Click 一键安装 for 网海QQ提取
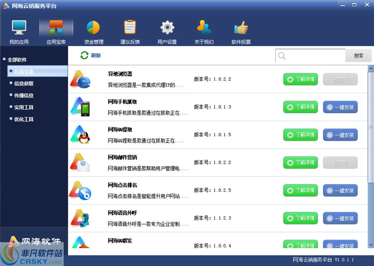Image resolution: width=374 pixels, height=266 pixels. tap(340, 135)
